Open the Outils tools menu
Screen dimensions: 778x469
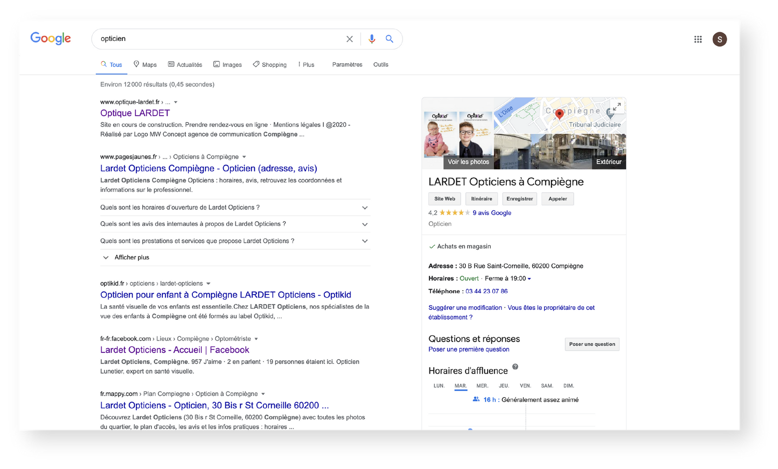tap(381, 65)
